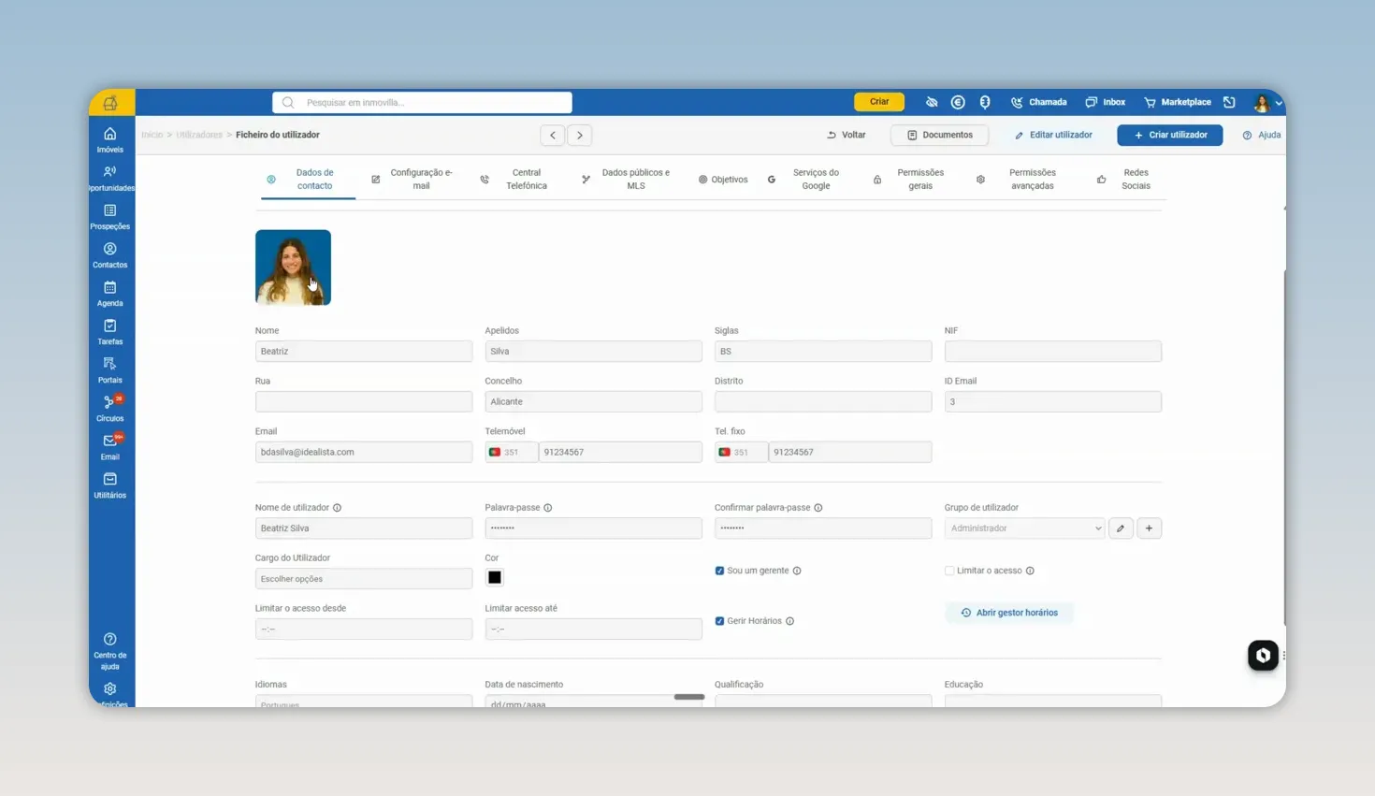Click the Inmovilla home logo

tap(110, 103)
